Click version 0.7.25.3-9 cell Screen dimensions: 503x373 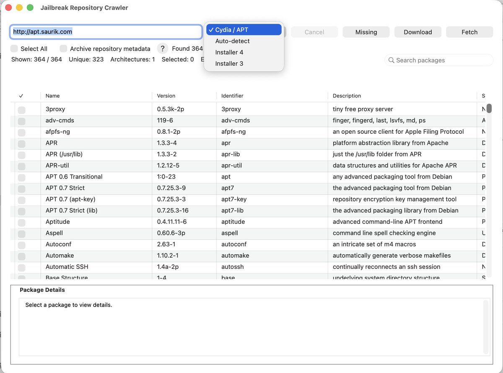click(171, 188)
